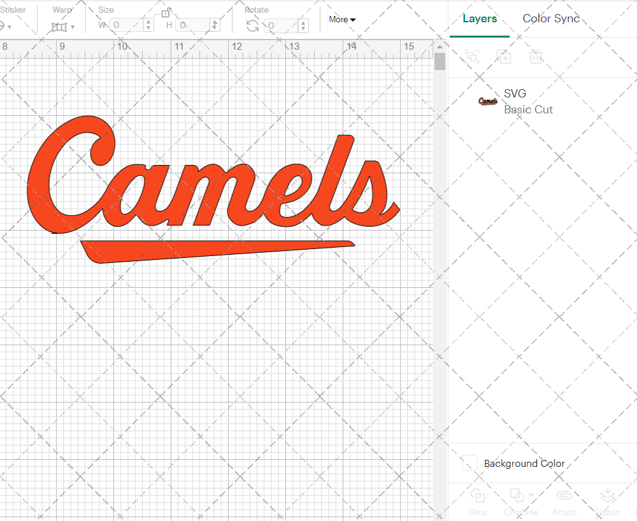This screenshot has width=637, height=521.
Task: Select the Layers tab
Action: (x=479, y=18)
